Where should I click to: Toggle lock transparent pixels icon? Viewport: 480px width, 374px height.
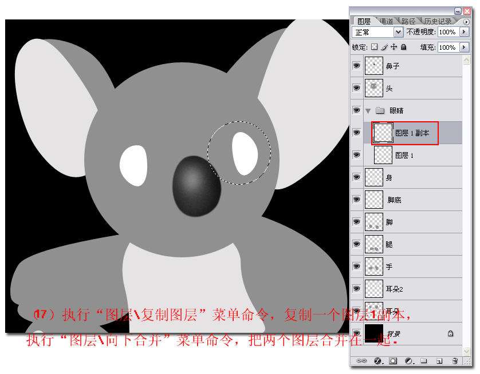tap(375, 47)
